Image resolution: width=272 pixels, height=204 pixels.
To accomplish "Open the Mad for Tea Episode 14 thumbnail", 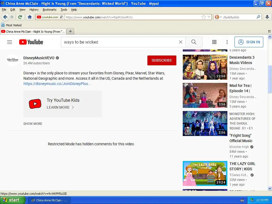I will tap(205, 95).
